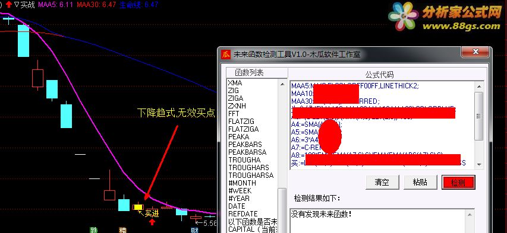Click formula code scrollbar up arrow

tap(479, 87)
